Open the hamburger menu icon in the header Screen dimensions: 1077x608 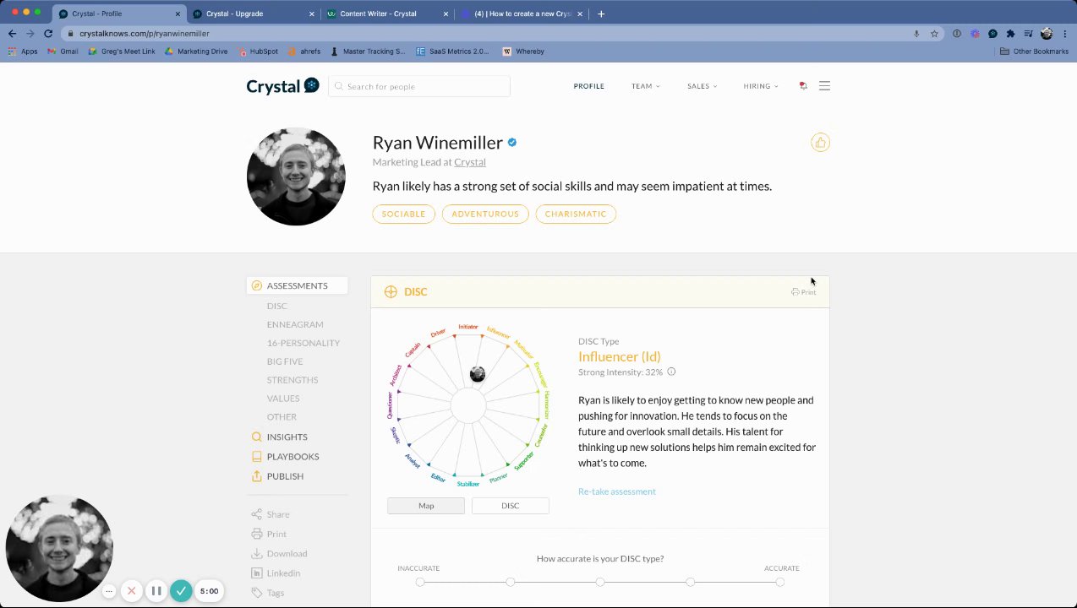(x=824, y=85)
